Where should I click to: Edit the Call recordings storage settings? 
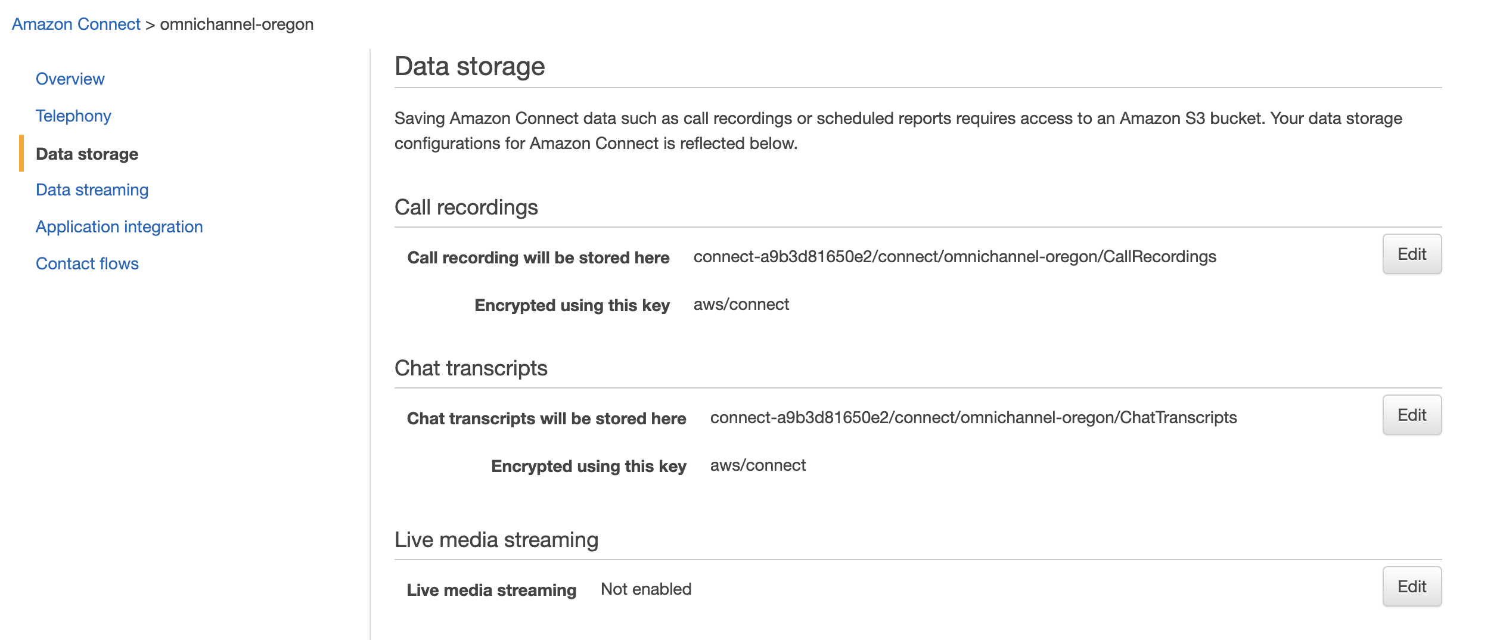coord(1412,254)
